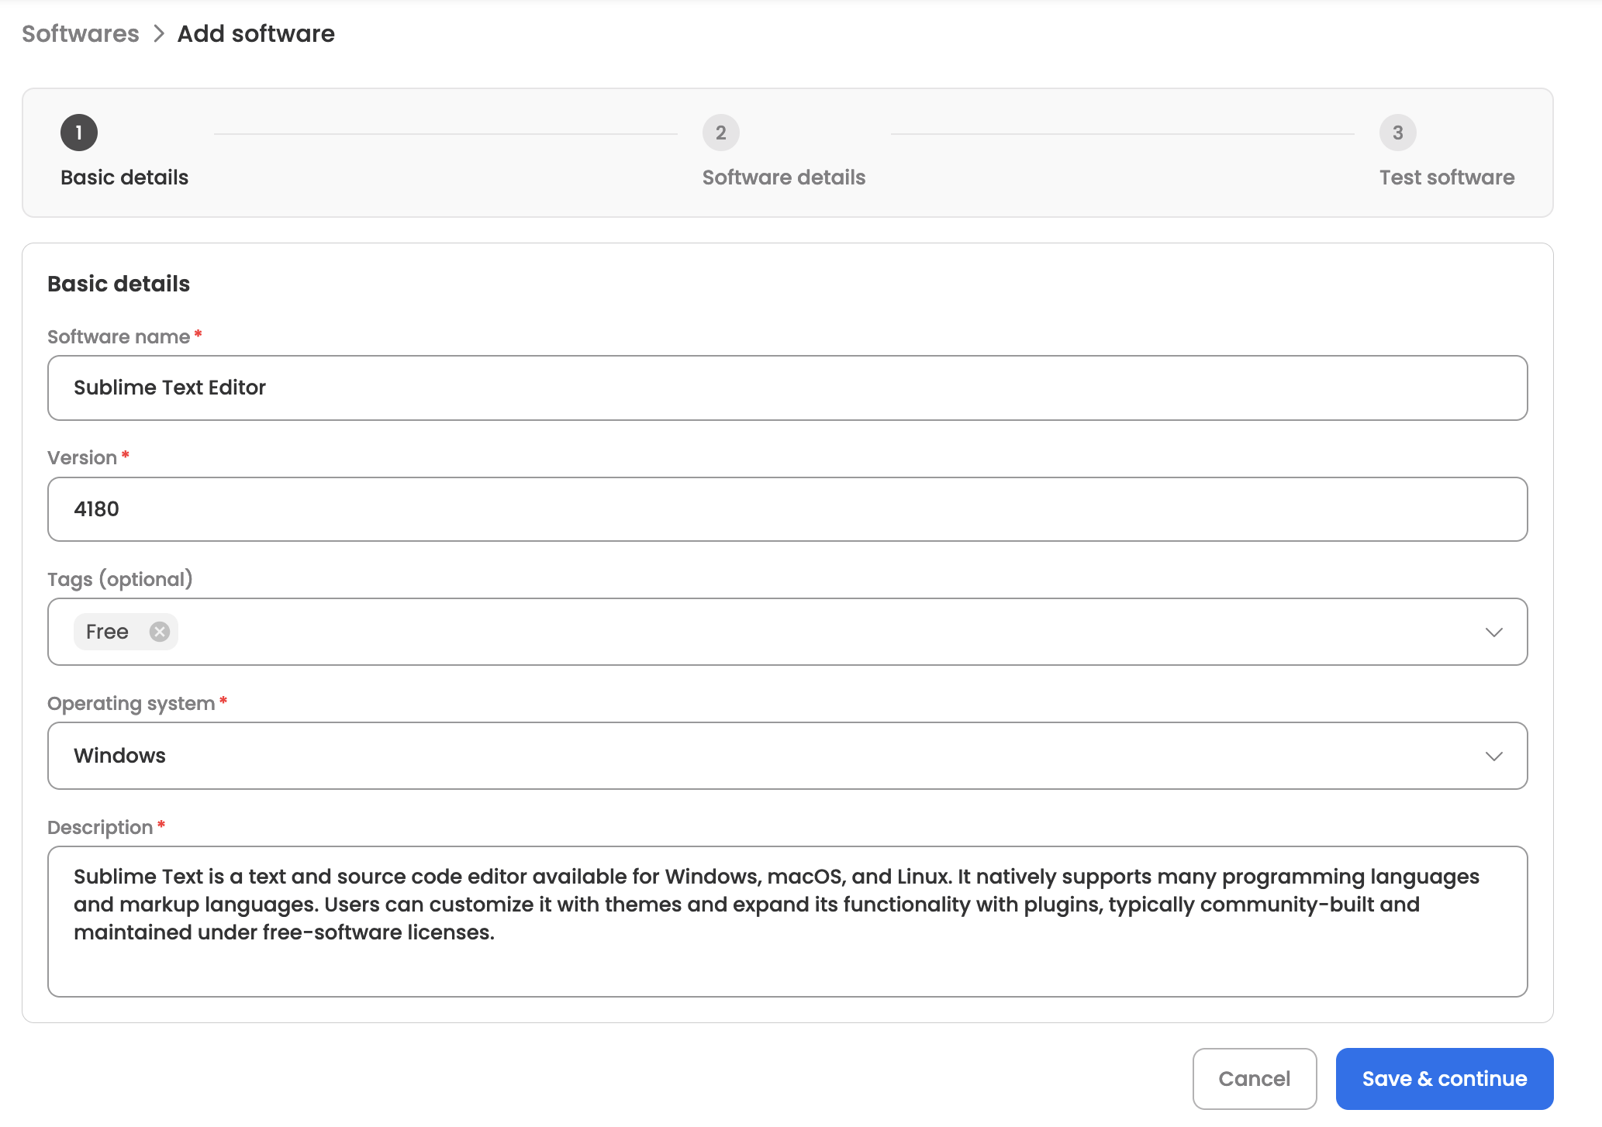Screen dimensions: 1602x1127
Task: Focus the Software name input field
Action: [x=787, y=388]
